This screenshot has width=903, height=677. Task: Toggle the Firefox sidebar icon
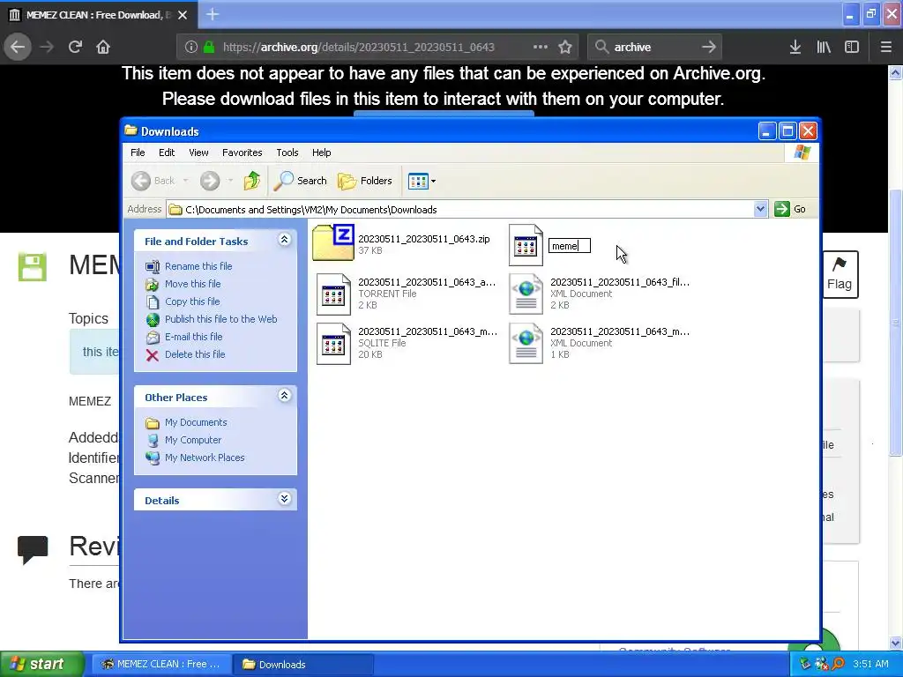click(x=852, y=47)
